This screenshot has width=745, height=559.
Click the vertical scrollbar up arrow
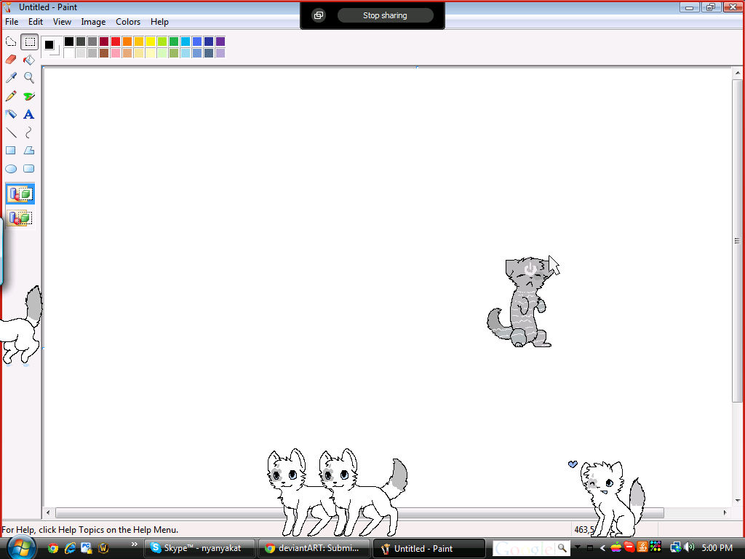tap(738, 73)
